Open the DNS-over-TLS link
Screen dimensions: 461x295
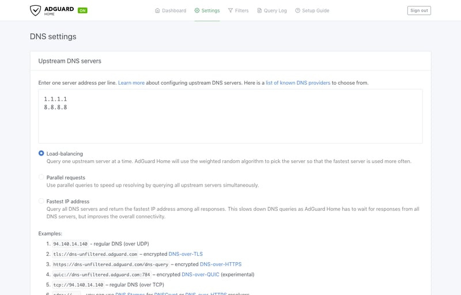[186, 254]
